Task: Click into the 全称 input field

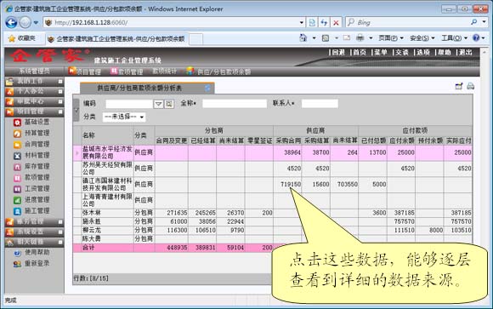Action: click(235, 103)
